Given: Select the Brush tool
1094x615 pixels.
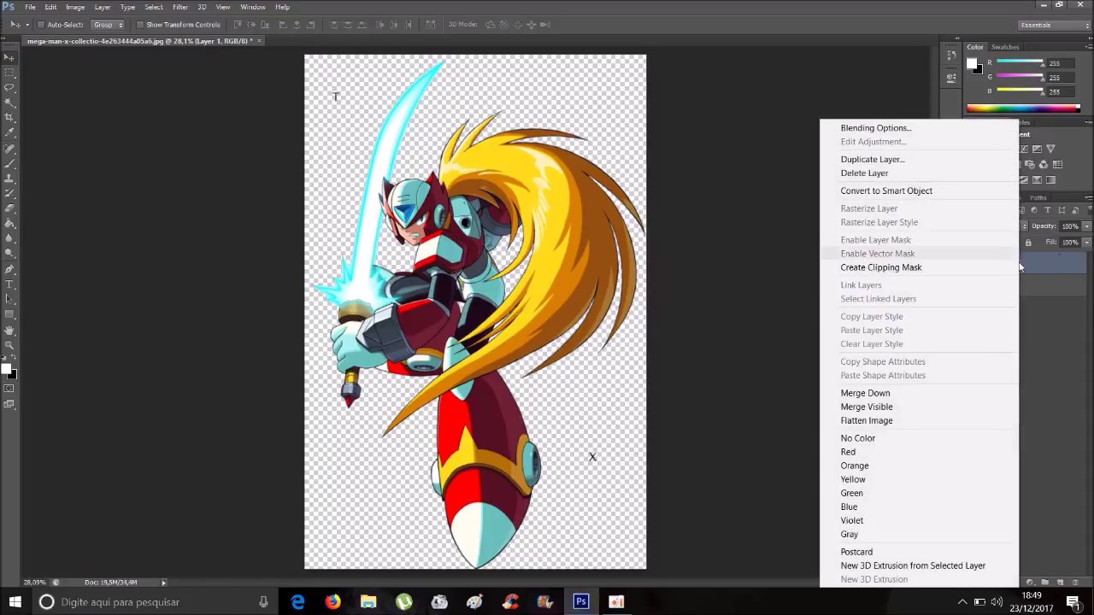Looking at the screenshot, I should click(x=9, y=162).
